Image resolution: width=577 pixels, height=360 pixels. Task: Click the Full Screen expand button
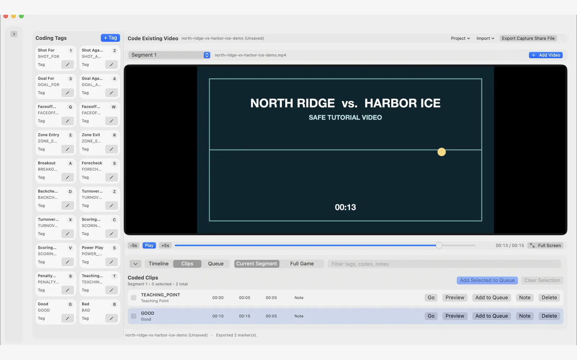546,246
